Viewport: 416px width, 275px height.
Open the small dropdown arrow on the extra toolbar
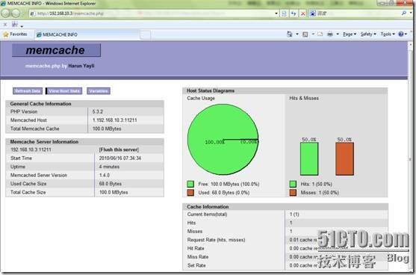pyautogui.click(x=22, y=26)
